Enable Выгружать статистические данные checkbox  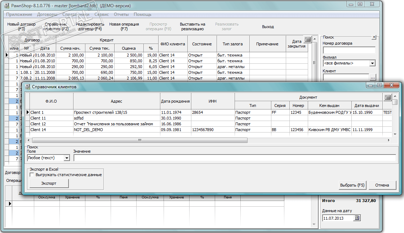click(32, 175)
